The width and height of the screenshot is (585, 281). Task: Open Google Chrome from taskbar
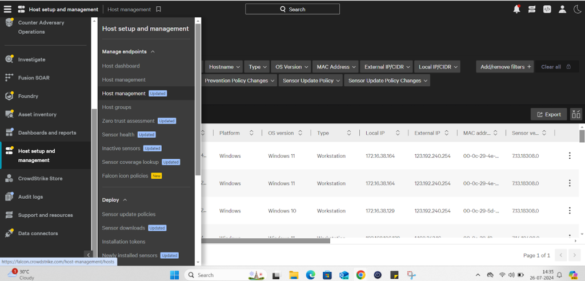(360, 275)
